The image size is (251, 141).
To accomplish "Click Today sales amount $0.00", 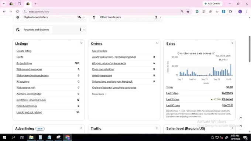I will click(230, 87).
